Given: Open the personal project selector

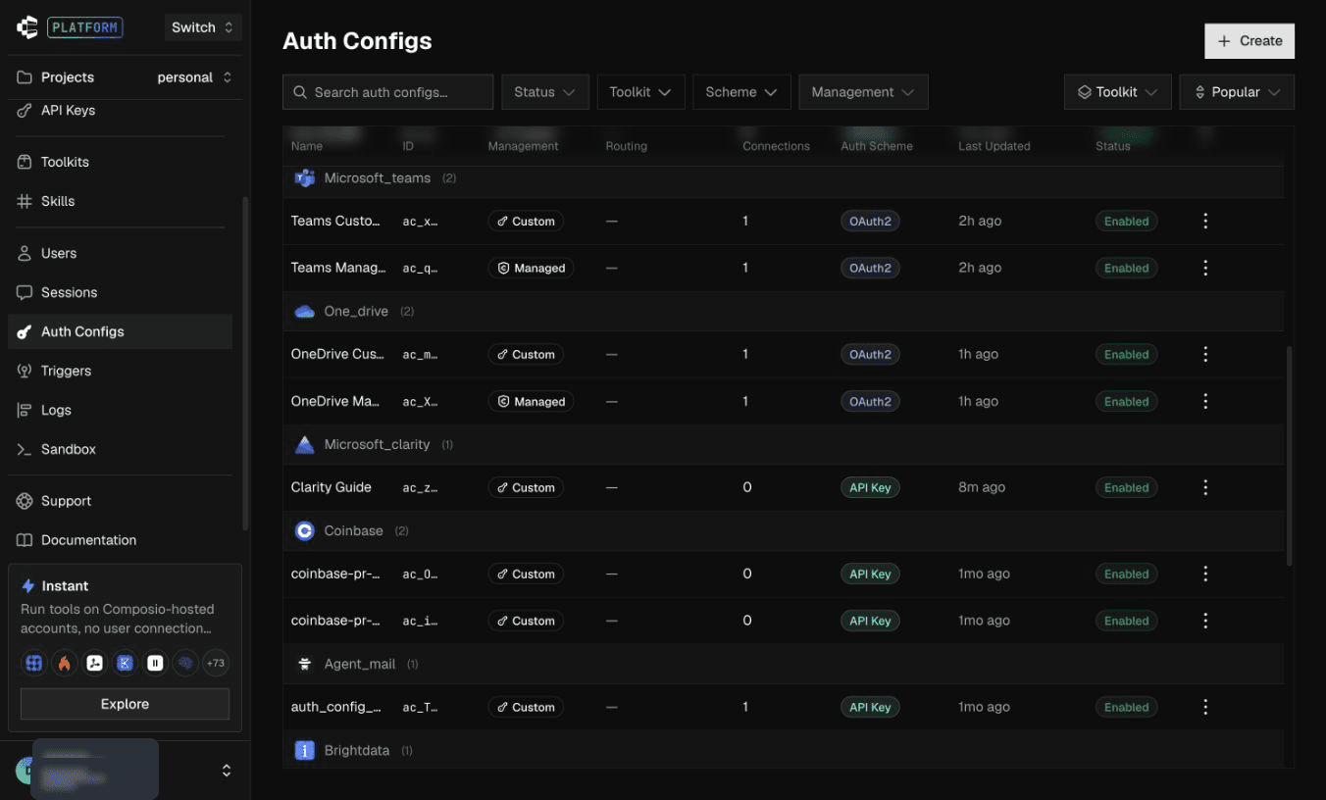Looking at the screenshot, I should coord(195,77).
